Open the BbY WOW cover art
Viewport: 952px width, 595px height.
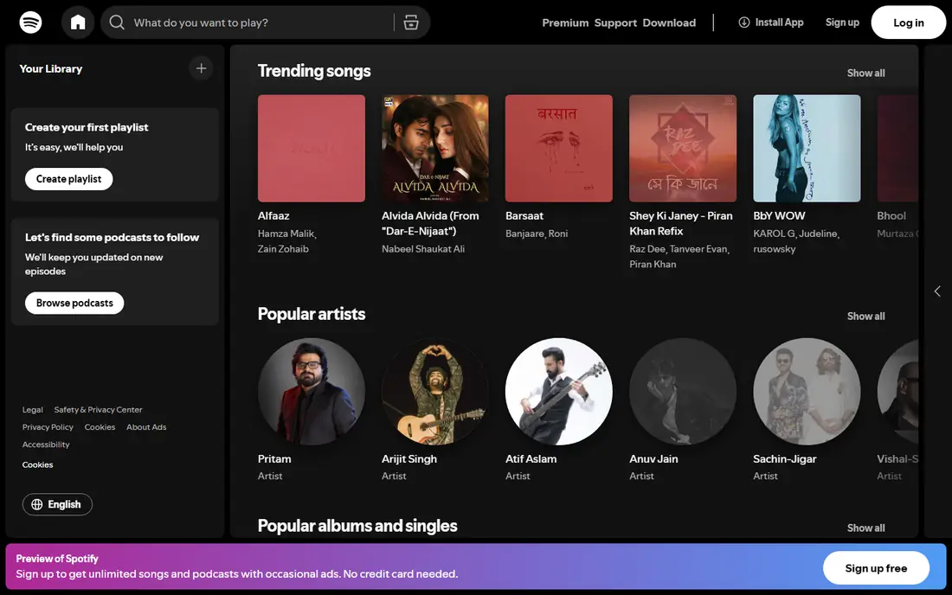(807, 148)
